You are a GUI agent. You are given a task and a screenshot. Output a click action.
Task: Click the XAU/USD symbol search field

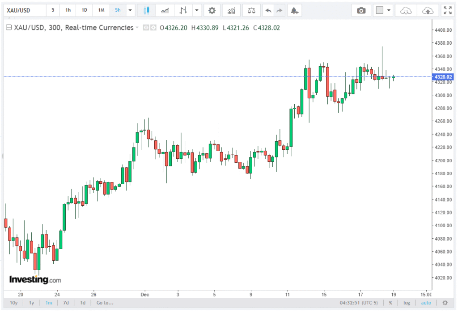(x=25, y=10)
